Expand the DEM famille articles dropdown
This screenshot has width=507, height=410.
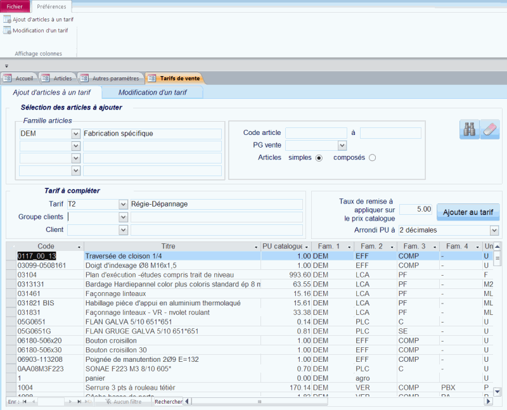click(75, 134)
